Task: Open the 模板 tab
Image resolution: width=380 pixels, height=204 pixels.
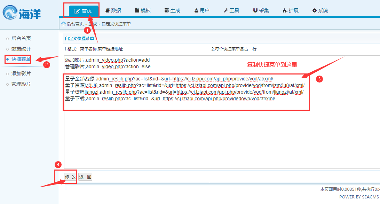Action: click(x=143, y=10)
